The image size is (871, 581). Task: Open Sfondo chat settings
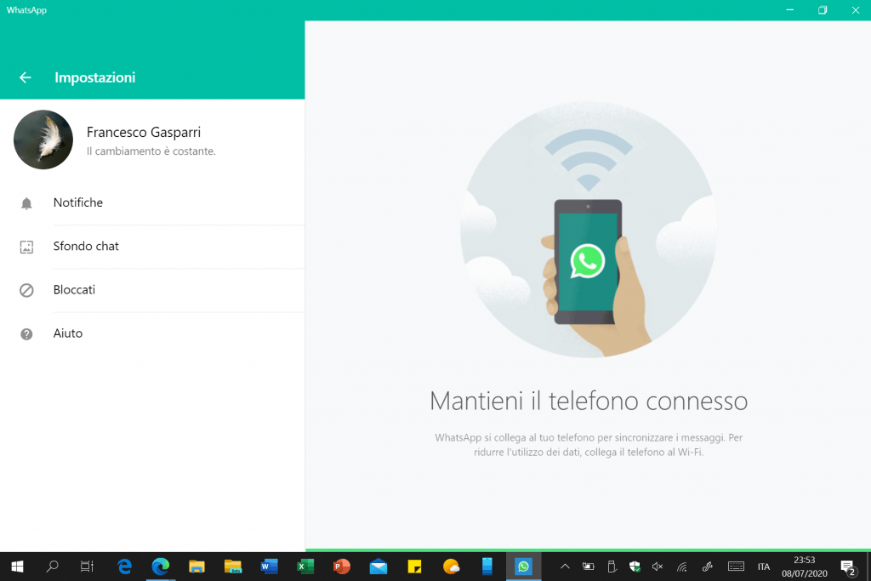coord(86,246)
